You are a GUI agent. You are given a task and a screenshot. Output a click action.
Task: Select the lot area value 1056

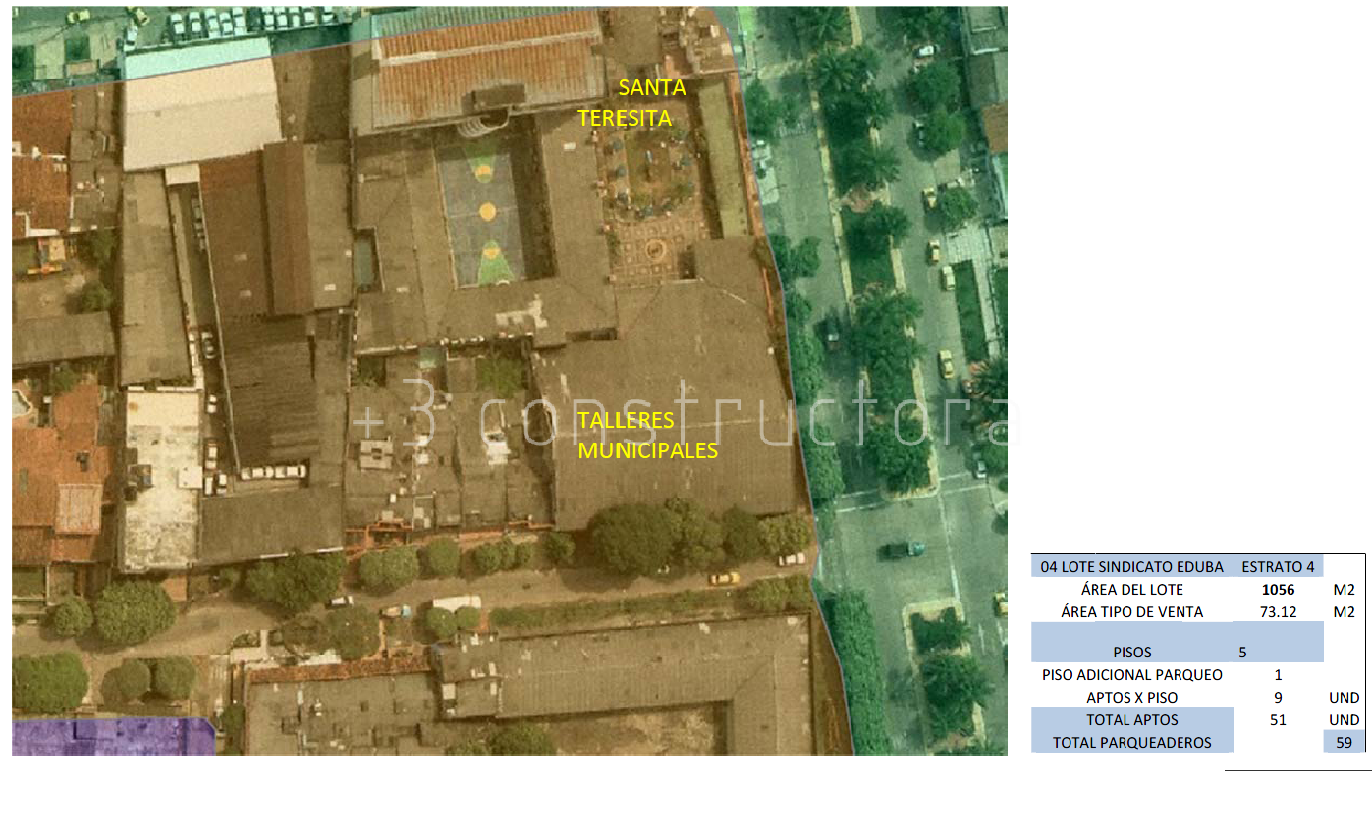click(1278, 590)
